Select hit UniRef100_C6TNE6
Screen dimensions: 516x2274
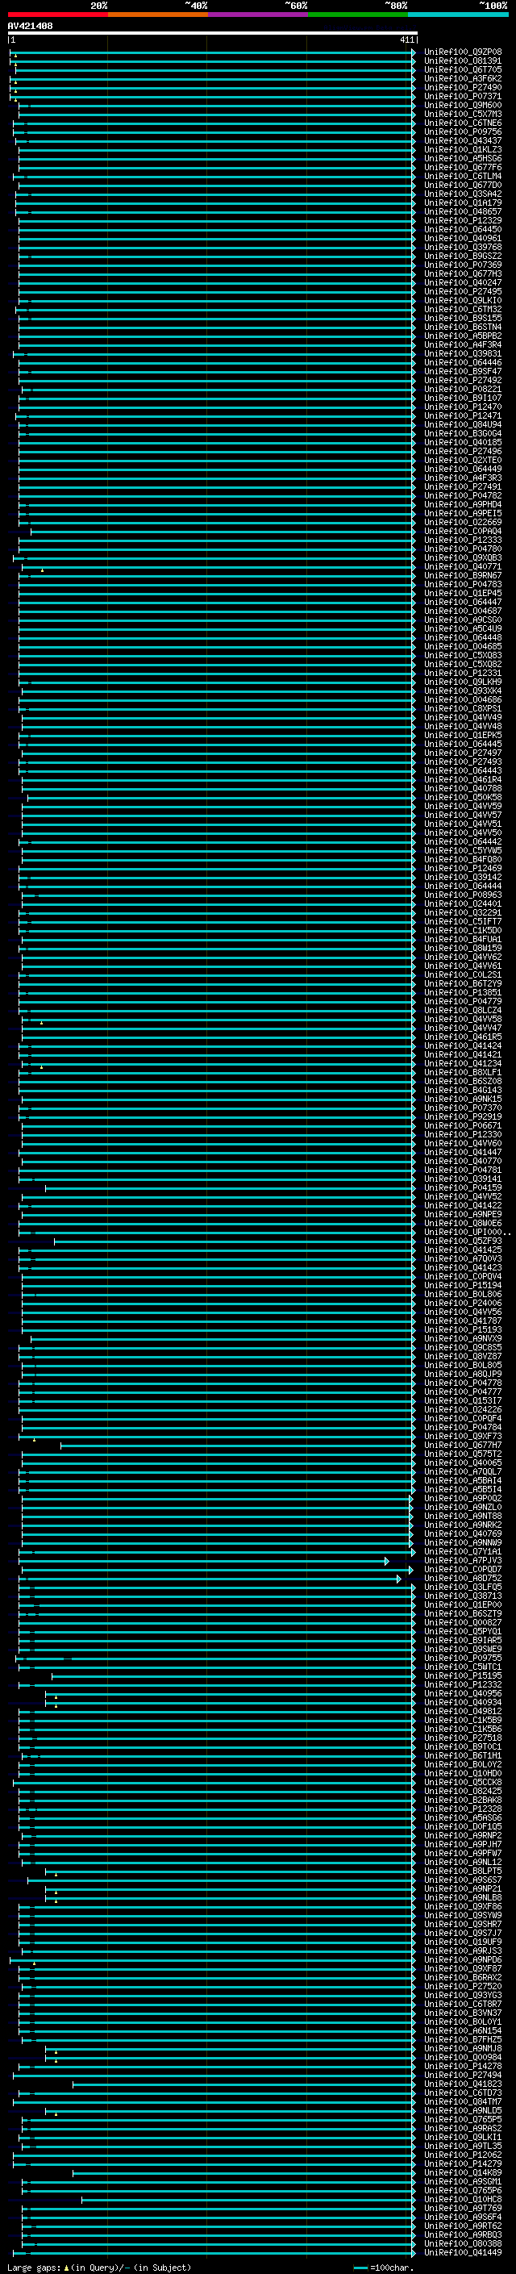pyautogui.click(x=462, y=123)
